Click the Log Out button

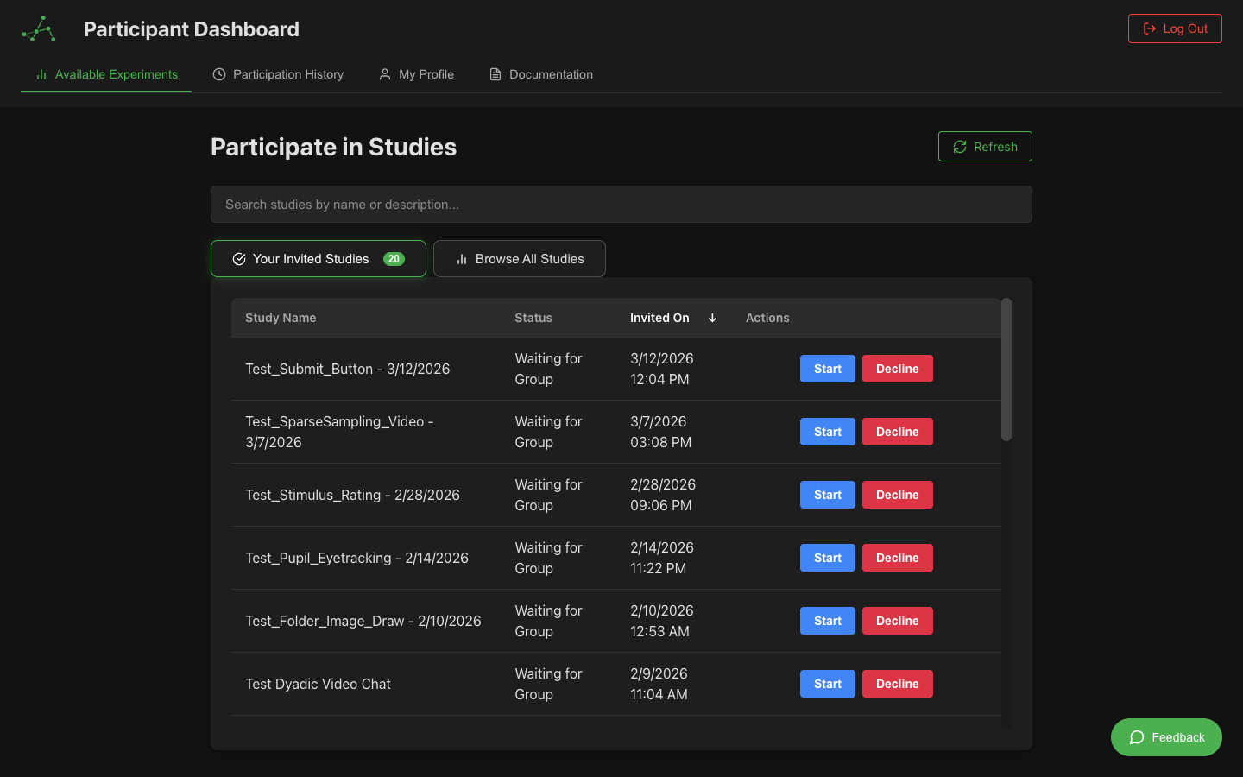pos(1175,28)
